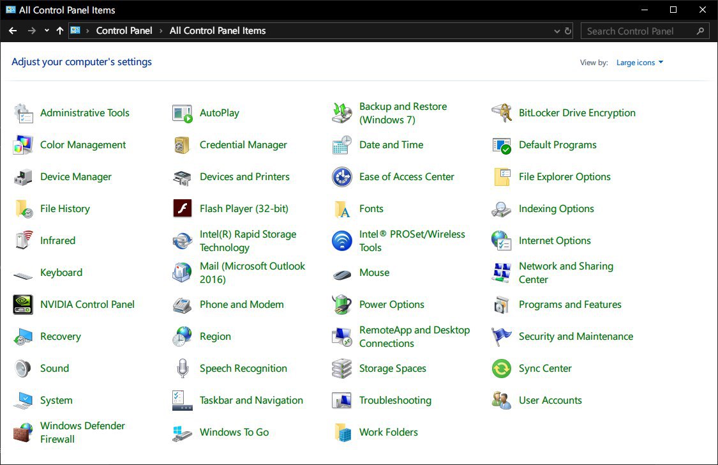Open the User Accounts link
This screenshot has width=718, height=465.
[550, 400]
